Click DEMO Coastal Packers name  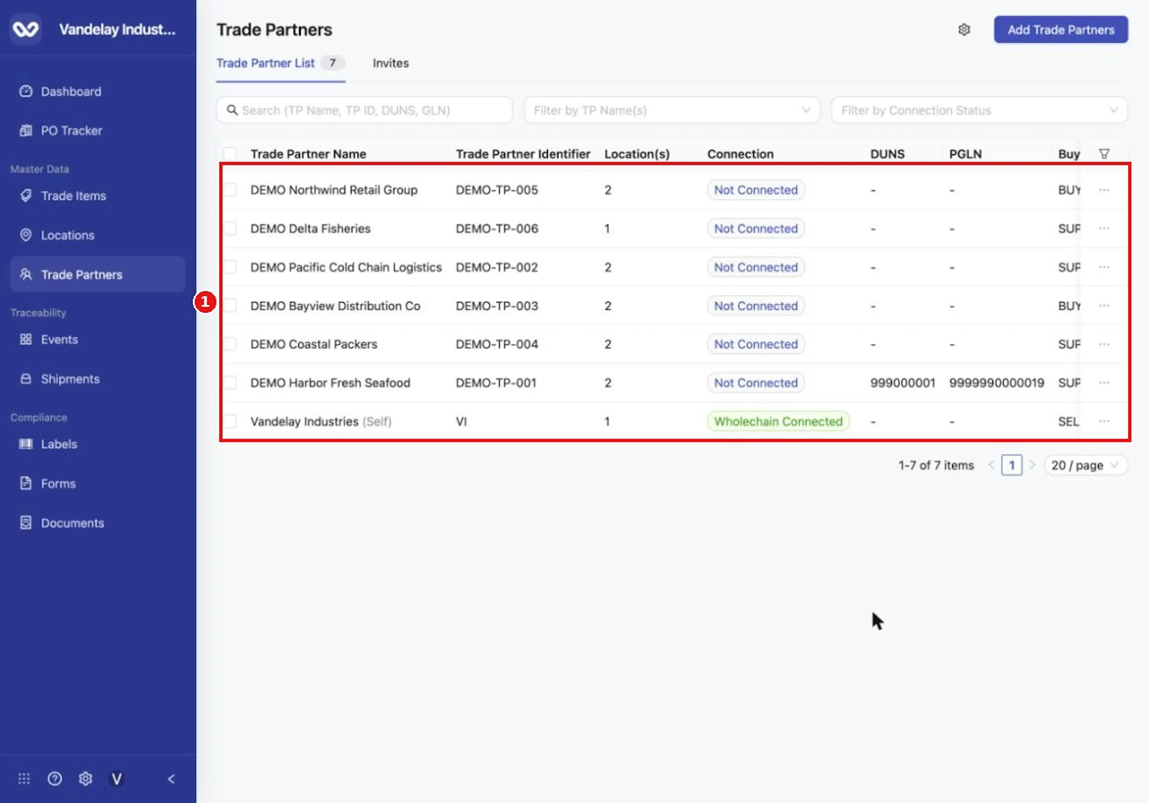(x=314, y=344)
